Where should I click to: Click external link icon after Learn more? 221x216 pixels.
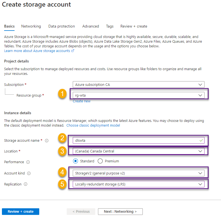73,51
